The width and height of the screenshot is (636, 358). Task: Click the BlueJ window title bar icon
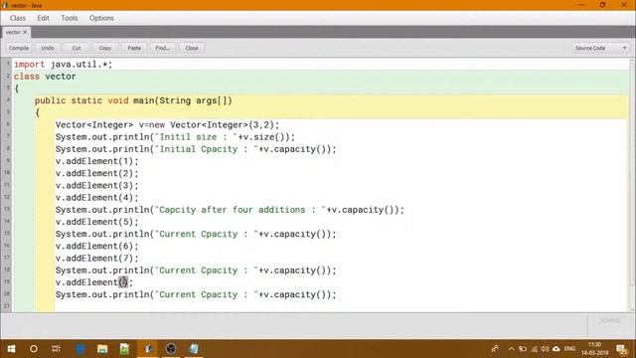click(5, 5)
